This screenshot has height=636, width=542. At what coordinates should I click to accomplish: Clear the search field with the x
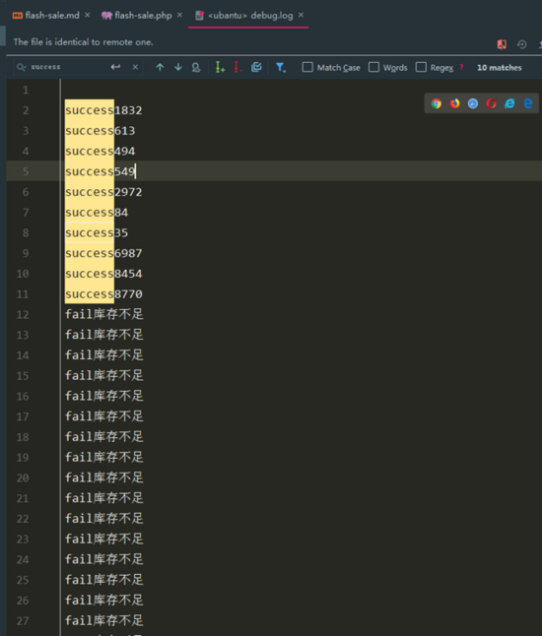[135, 67]
